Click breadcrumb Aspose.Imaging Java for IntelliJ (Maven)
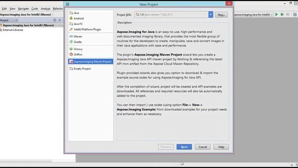This screenshot has height=168, width=298. click(x=26, y=14)
